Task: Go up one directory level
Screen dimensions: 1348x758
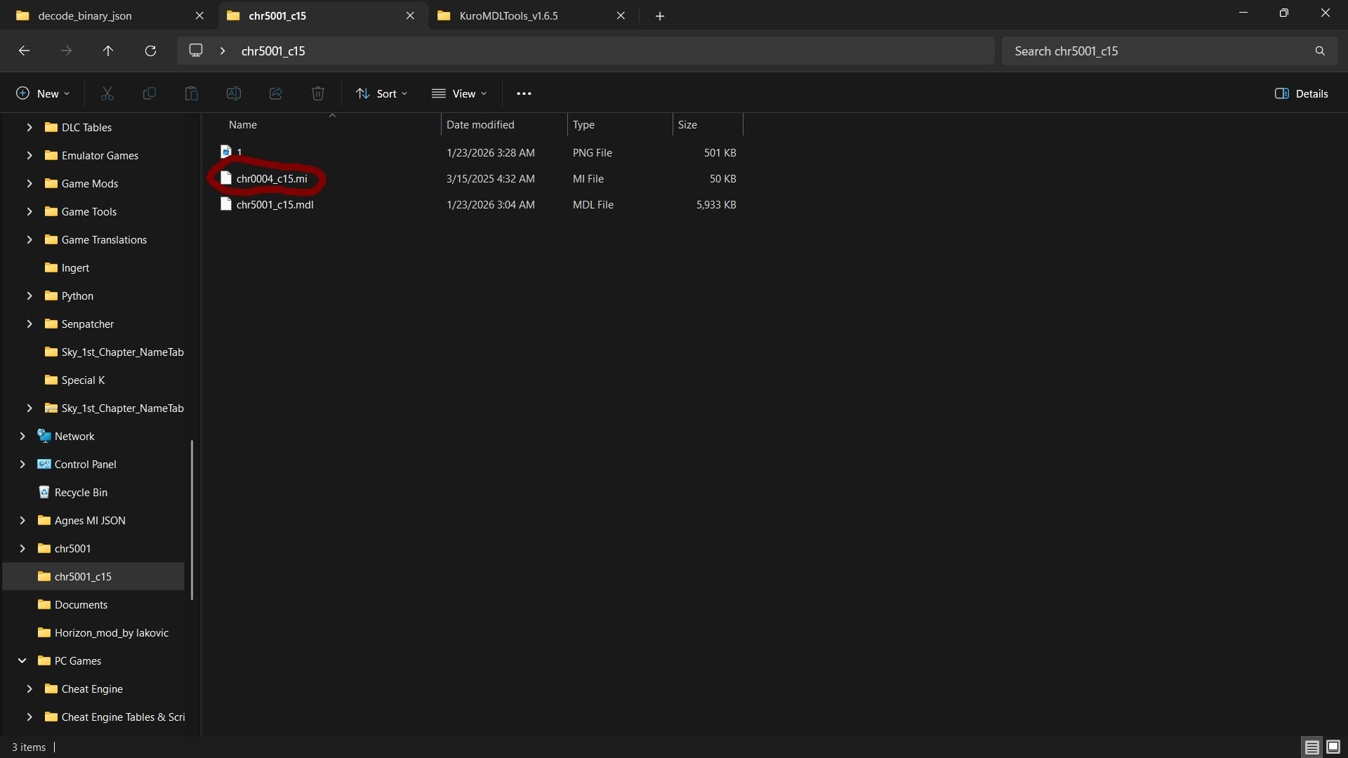Action: (x=108, y=51)
